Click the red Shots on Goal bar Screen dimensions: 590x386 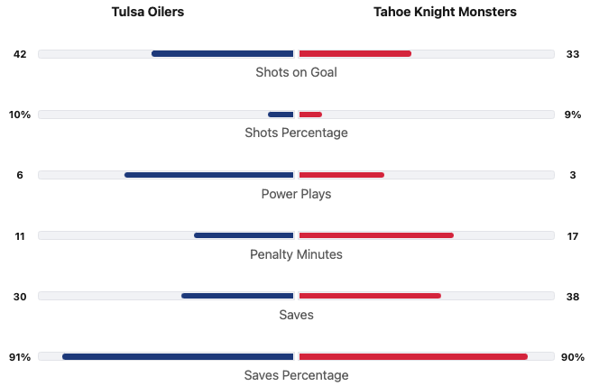coord(355,54)
